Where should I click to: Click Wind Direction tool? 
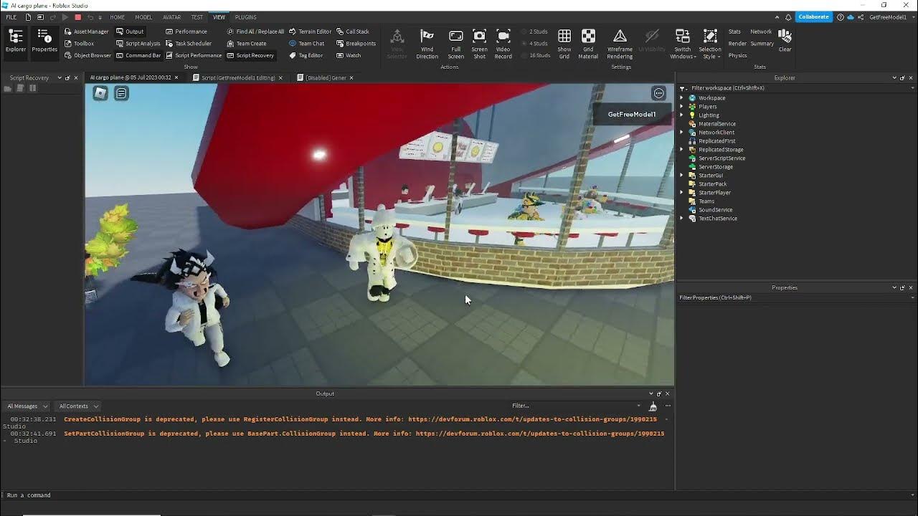tap(427, 44)
